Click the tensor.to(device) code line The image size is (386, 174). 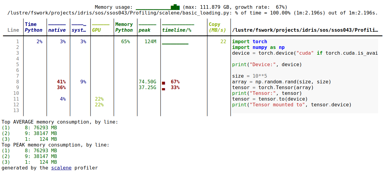click(270, 99)
